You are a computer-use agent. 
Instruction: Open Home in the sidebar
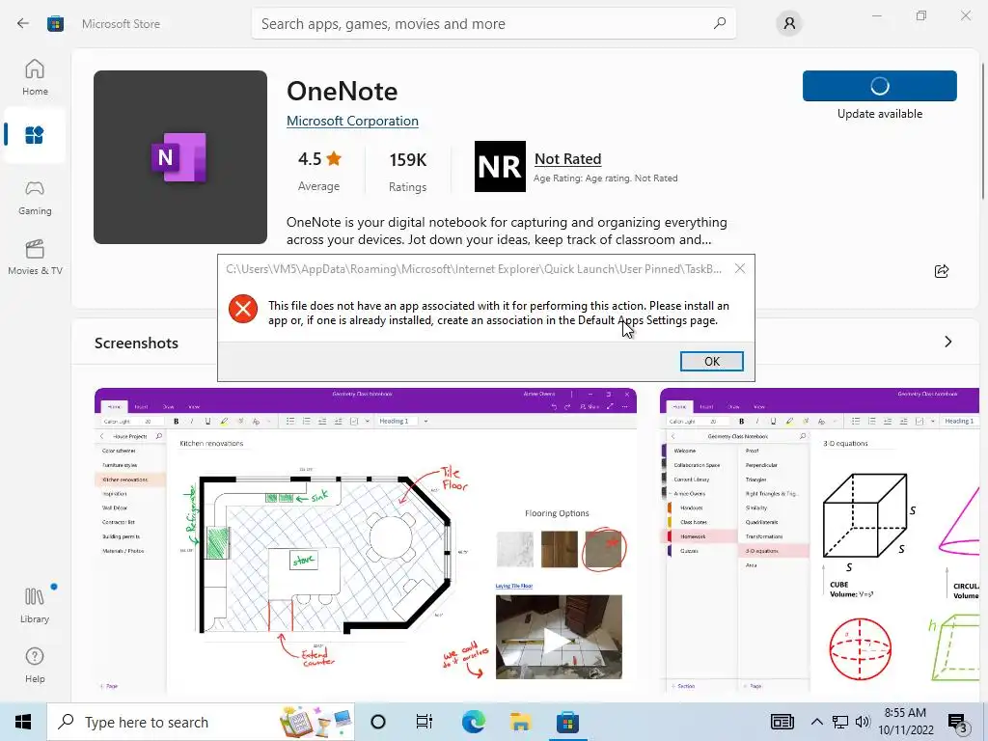[35, 78]
